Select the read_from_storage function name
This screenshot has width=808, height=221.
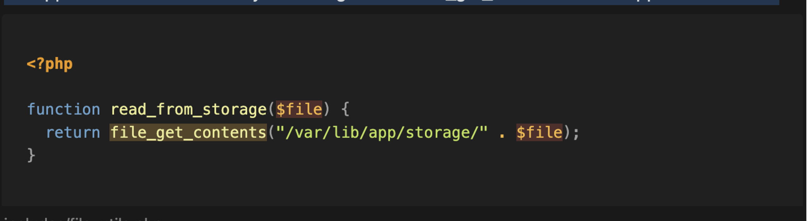point(188,109)
